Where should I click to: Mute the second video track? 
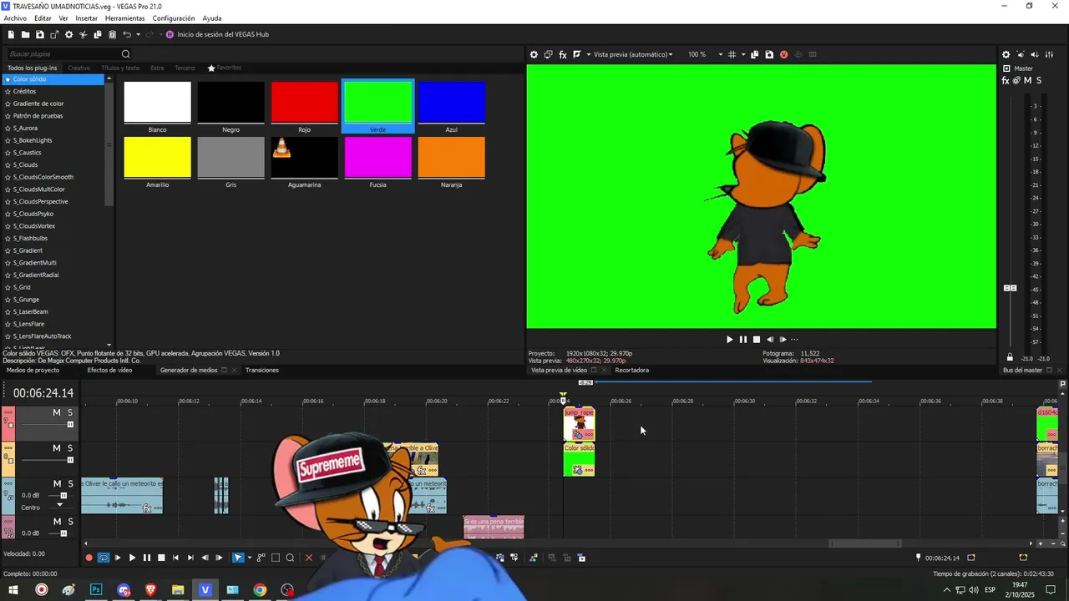pos(57,448)
